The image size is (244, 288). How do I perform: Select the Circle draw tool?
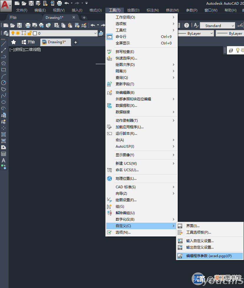click(4, 83)
